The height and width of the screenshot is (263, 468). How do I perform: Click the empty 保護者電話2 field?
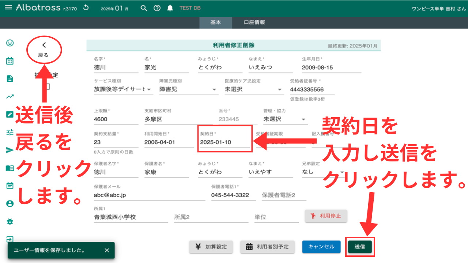coord(284,195)
